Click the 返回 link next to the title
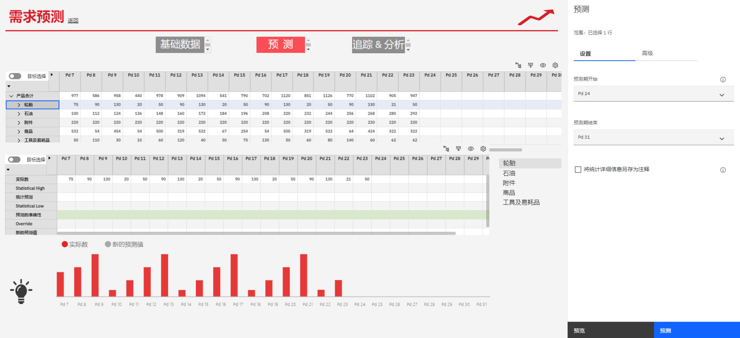Image resolution: width=740 pixels, height=338 pixels. point(73,21)
